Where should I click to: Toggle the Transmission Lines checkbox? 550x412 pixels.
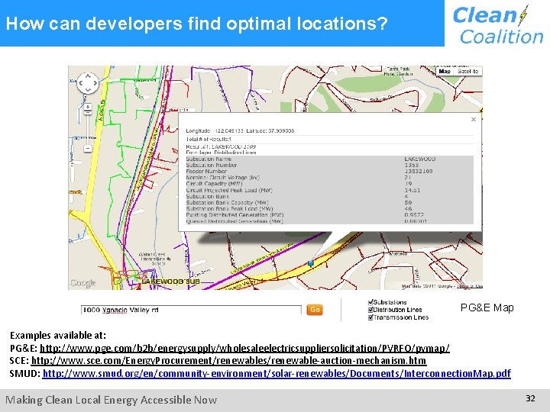[370, 317]
